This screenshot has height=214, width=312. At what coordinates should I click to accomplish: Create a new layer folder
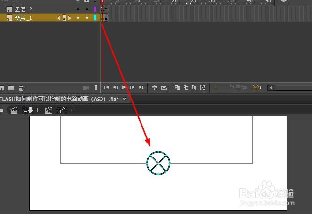(x=11, y=88)
